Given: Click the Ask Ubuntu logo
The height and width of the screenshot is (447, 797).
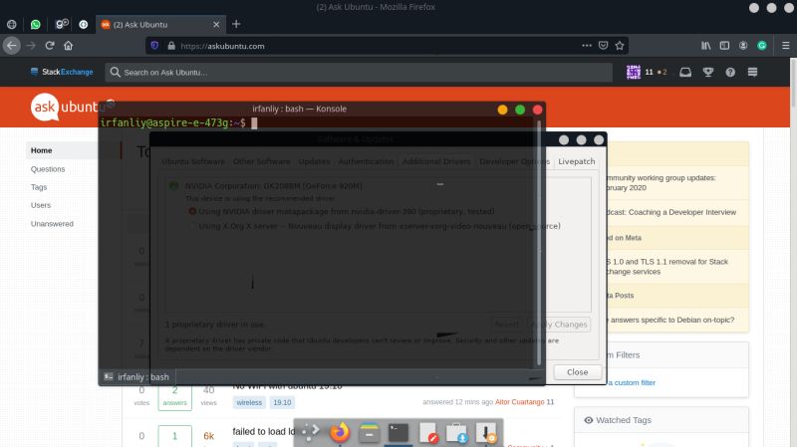Looking at the screenshot, I should pos(67,107).
